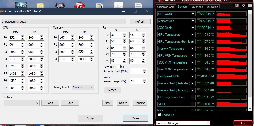
Task: Switch to the Graphics Card tab
Action: point(166,7)
